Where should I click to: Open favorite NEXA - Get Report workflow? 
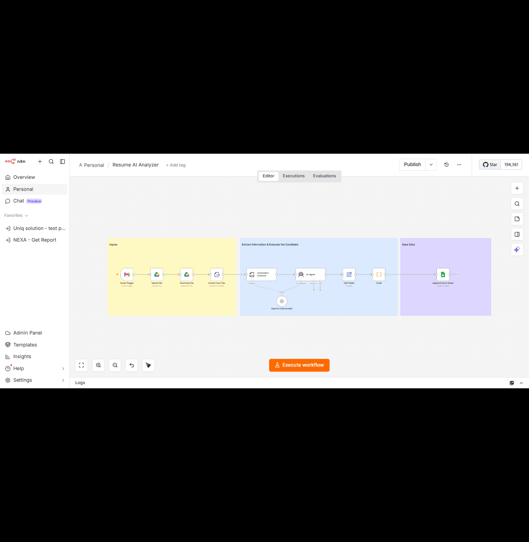[x=34, y=240]
